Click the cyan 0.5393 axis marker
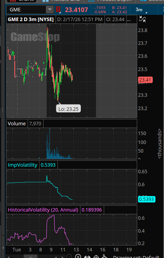This screenshot has width=164, height=258. (146, 199)
